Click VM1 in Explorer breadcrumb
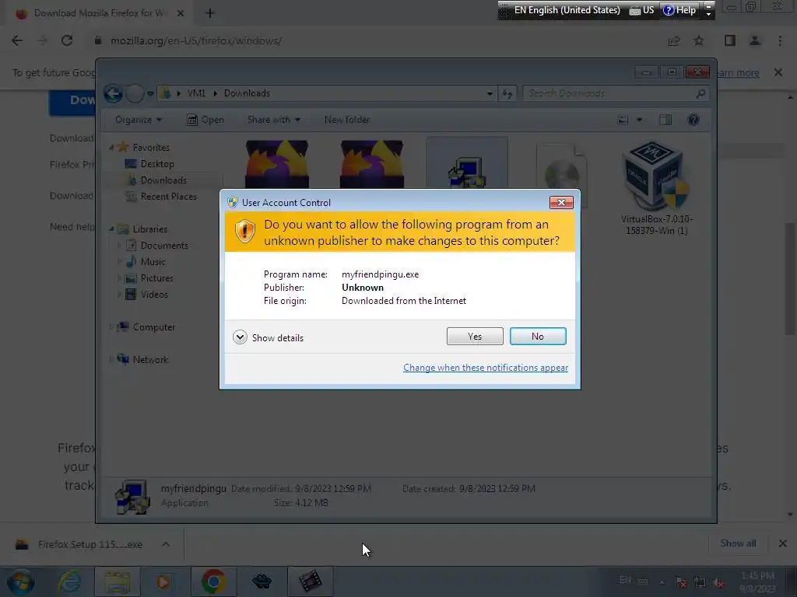This screenshot has height=597, width=797. [196, 93]
